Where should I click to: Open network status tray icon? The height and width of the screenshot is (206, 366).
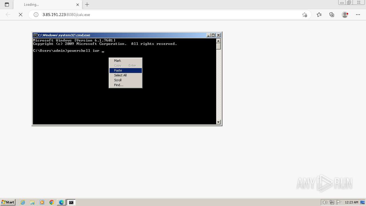(x=332, y=202)
